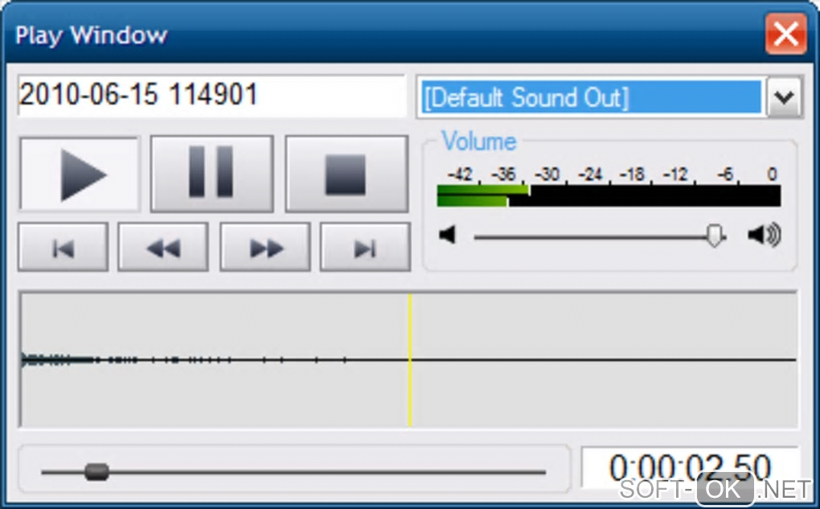
Task: Click the low volume speaker icon
Action: [448, 235]
